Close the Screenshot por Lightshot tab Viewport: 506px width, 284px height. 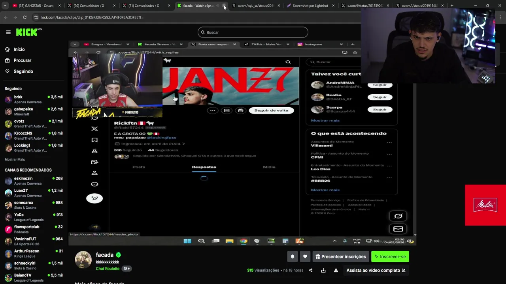[x=333, y=6]
